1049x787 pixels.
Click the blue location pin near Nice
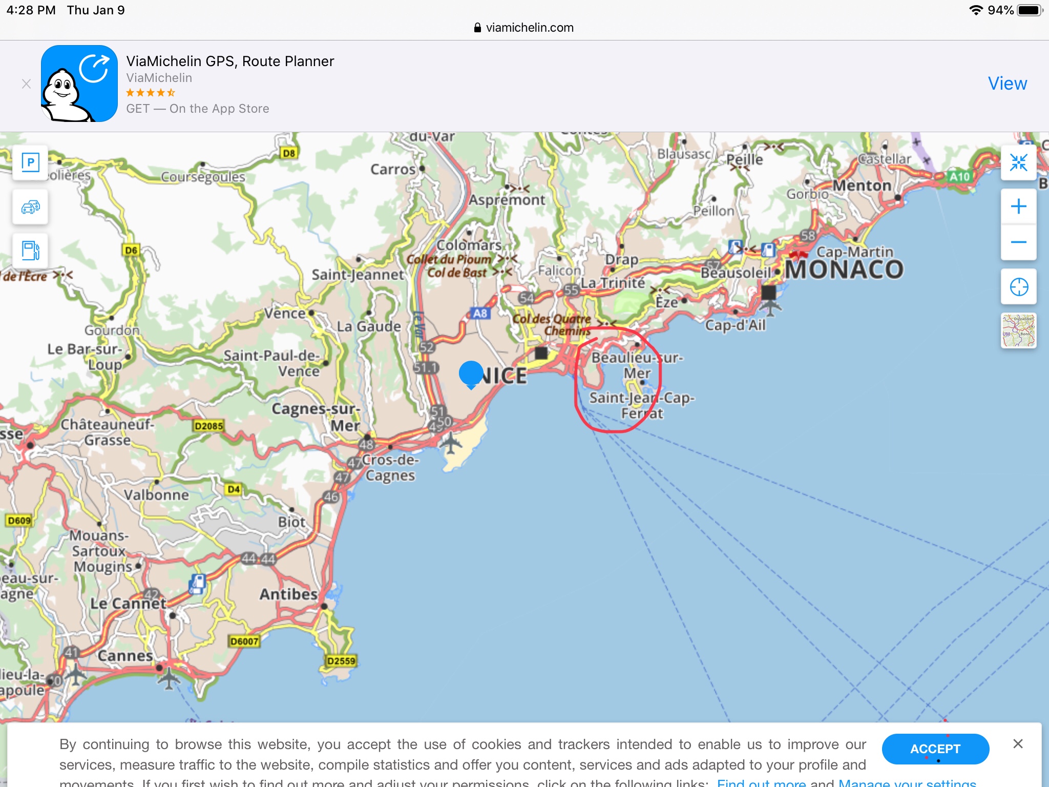[471, 374]
